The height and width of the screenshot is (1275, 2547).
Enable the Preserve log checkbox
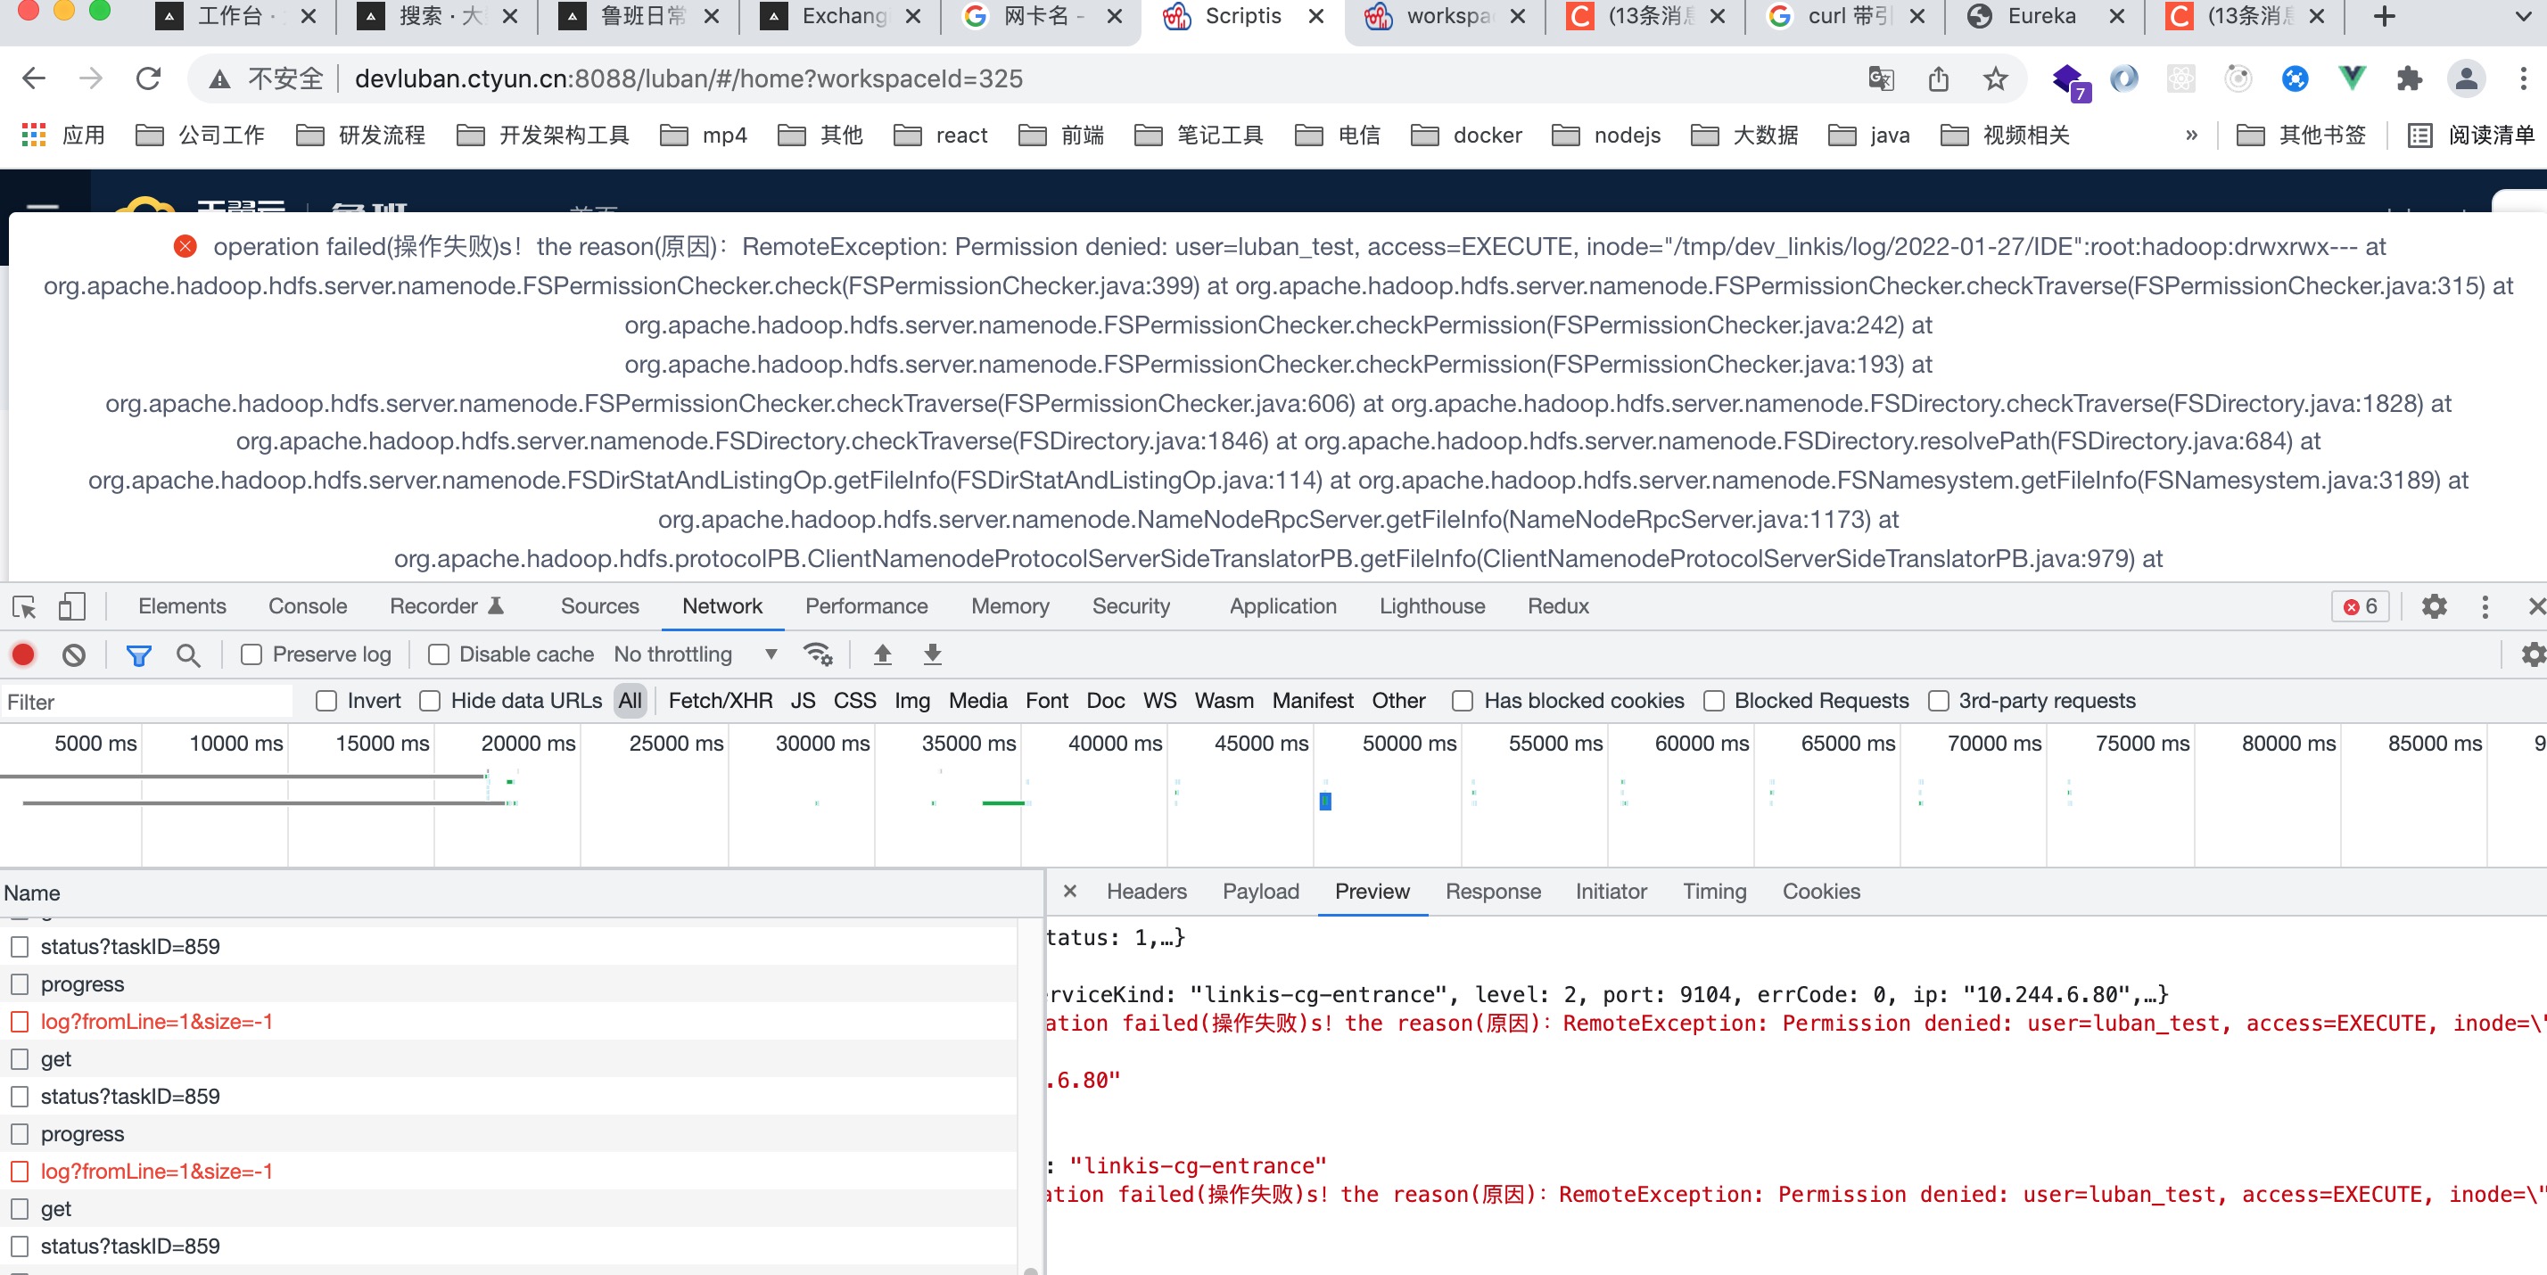coord(251,654)
